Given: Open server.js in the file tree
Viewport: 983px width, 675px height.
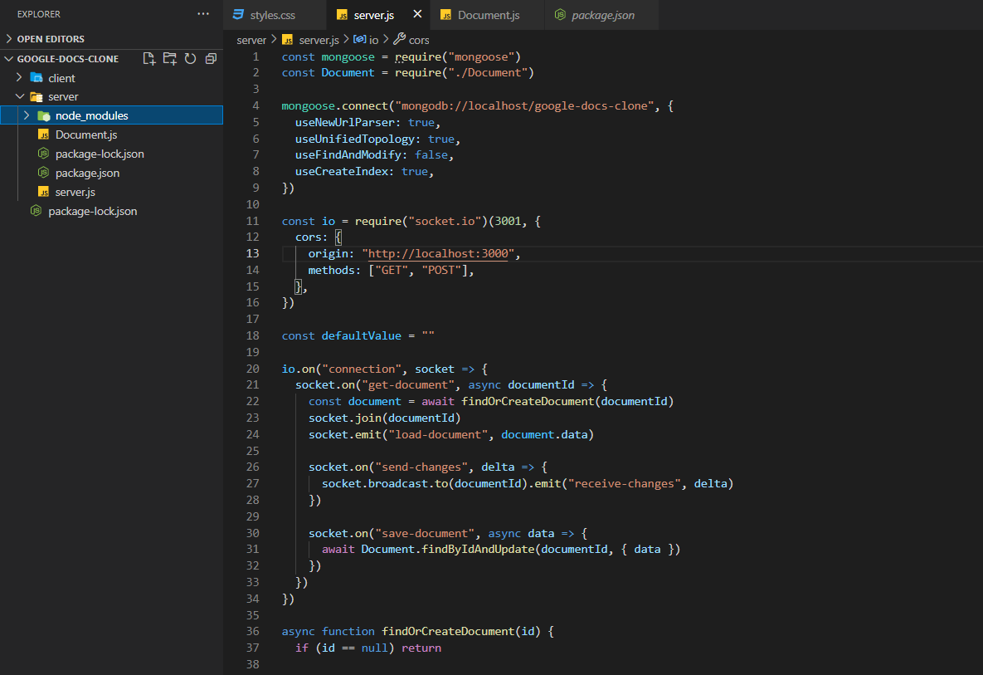Looking at the screenshot, I should point(75,192).
